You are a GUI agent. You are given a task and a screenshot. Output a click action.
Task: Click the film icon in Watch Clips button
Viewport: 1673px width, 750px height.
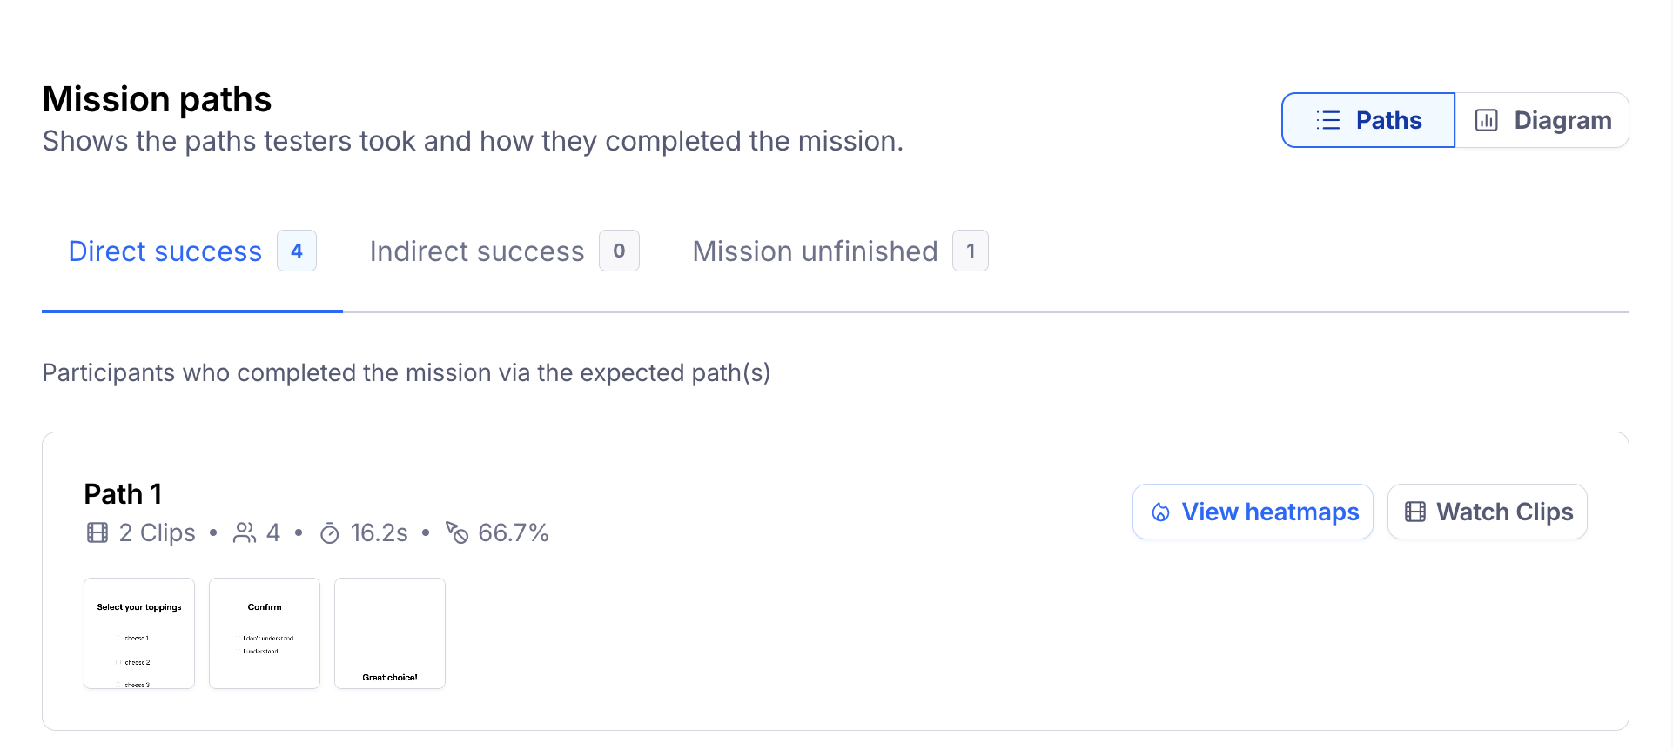1415,512
